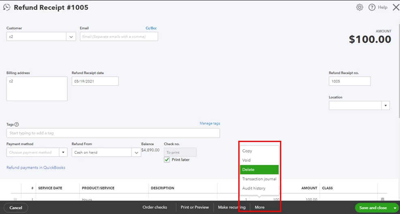
Task: Click the PRODUCT/SERVICE column header
Action: pos(98,188)
